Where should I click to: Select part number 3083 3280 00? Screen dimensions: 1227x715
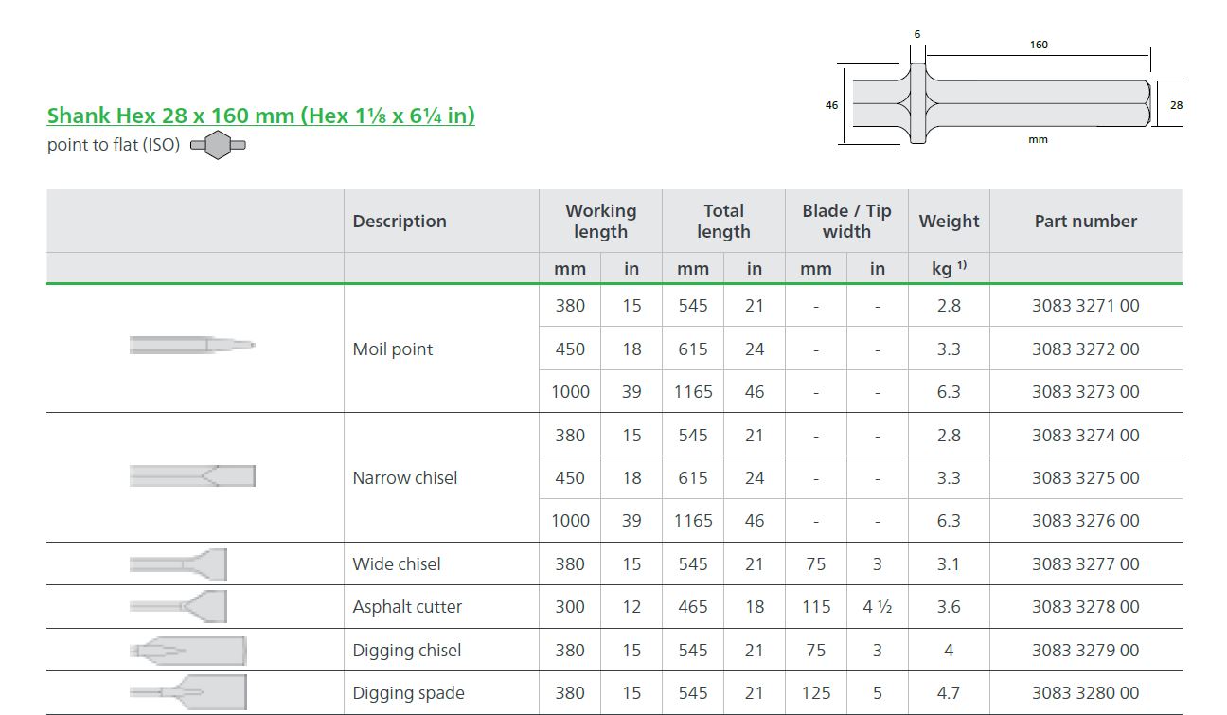pos(1085,693)
